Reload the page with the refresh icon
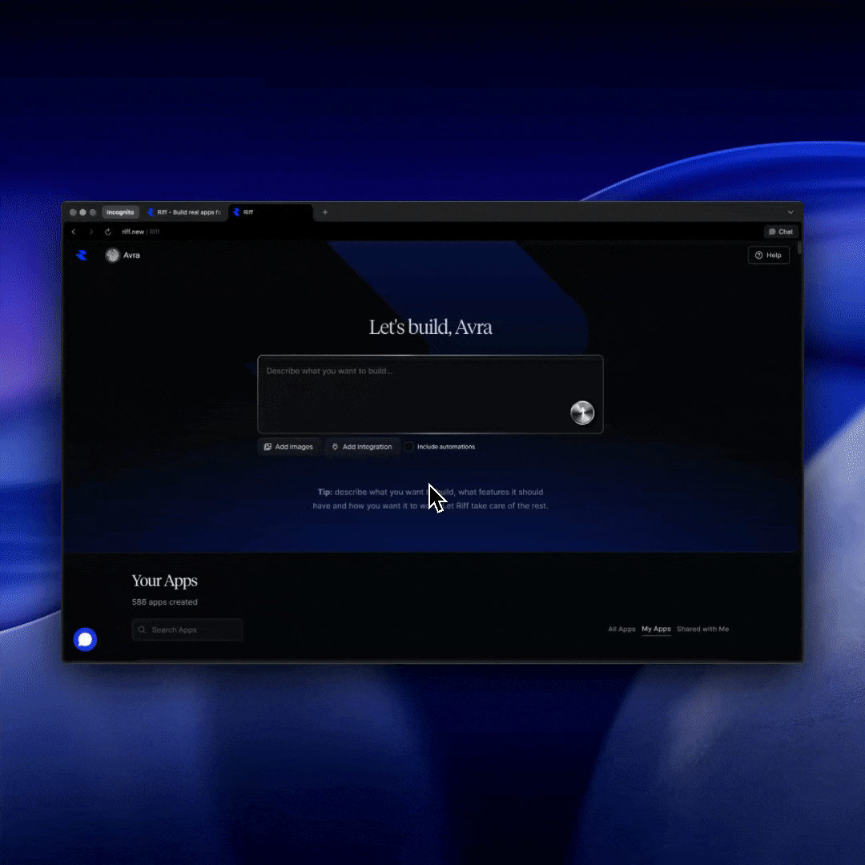The width and height of the screenshot is (865, 865). tap(108, 232)
